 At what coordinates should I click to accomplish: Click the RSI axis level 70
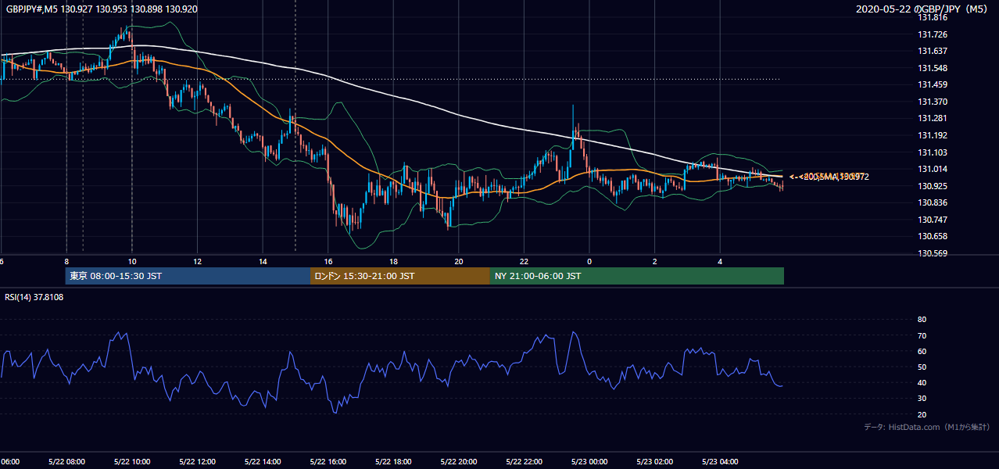point(922,335)
